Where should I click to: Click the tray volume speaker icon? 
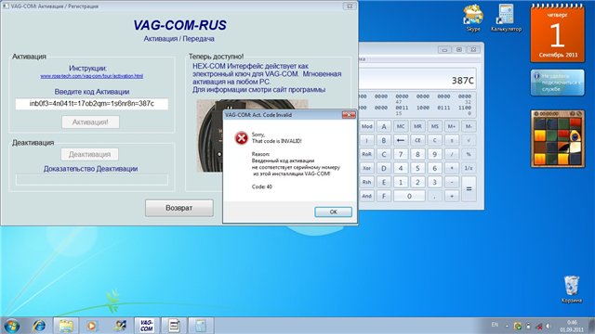[549, 326]
